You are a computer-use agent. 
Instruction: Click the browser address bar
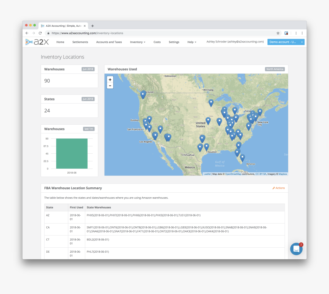161,33
